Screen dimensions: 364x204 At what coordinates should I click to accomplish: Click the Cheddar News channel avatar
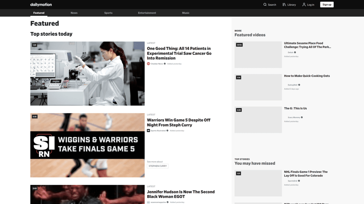[x=148, y=64]
